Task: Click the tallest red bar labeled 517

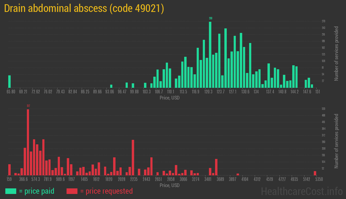Action: (x=28, y=142)
